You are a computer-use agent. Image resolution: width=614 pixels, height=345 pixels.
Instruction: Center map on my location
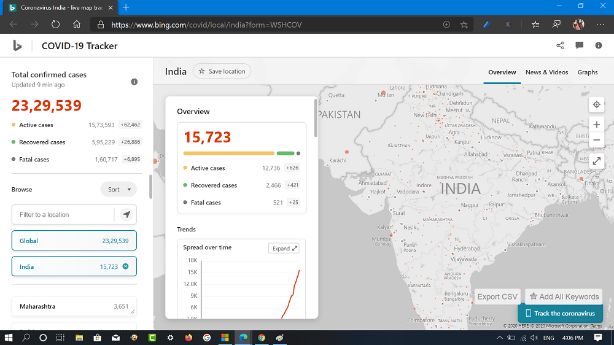click(x=596, y=104)
